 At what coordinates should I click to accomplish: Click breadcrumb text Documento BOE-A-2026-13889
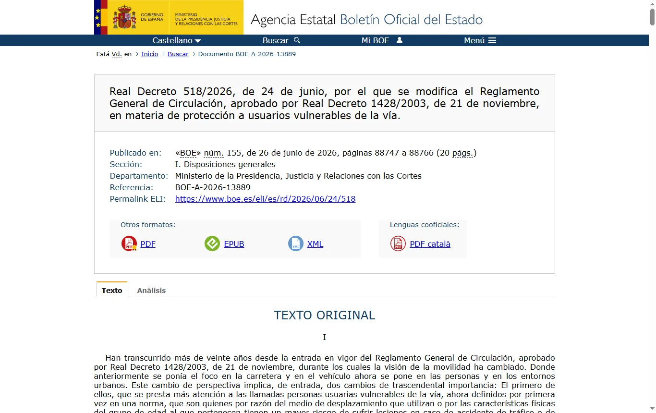247,54
